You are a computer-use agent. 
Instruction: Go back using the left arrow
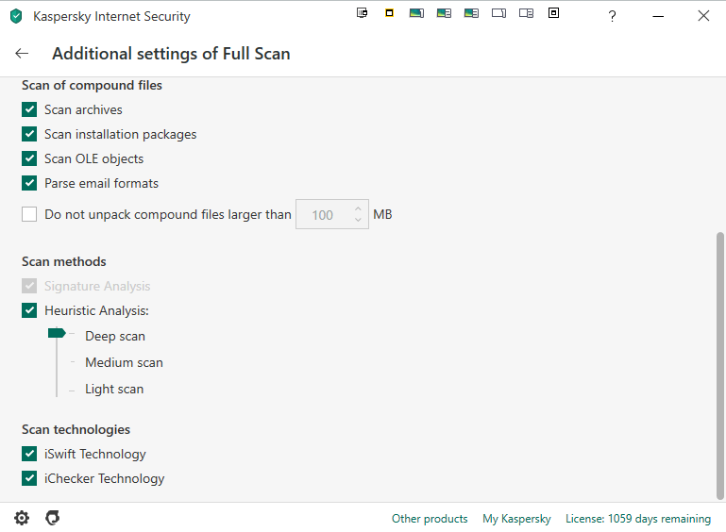pos(23,54)
